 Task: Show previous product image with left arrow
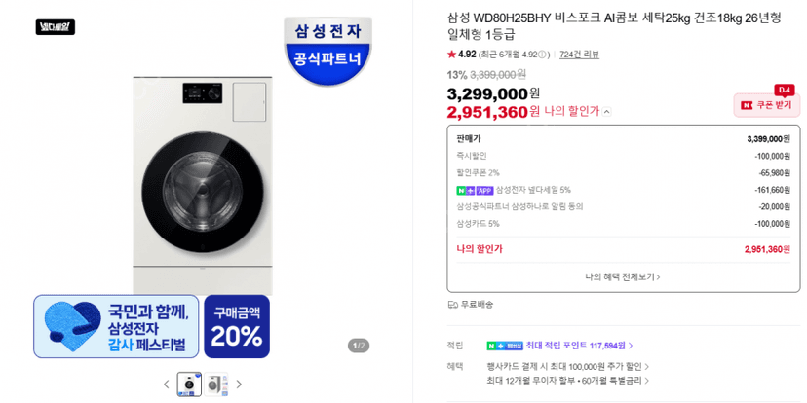point(167,384)
